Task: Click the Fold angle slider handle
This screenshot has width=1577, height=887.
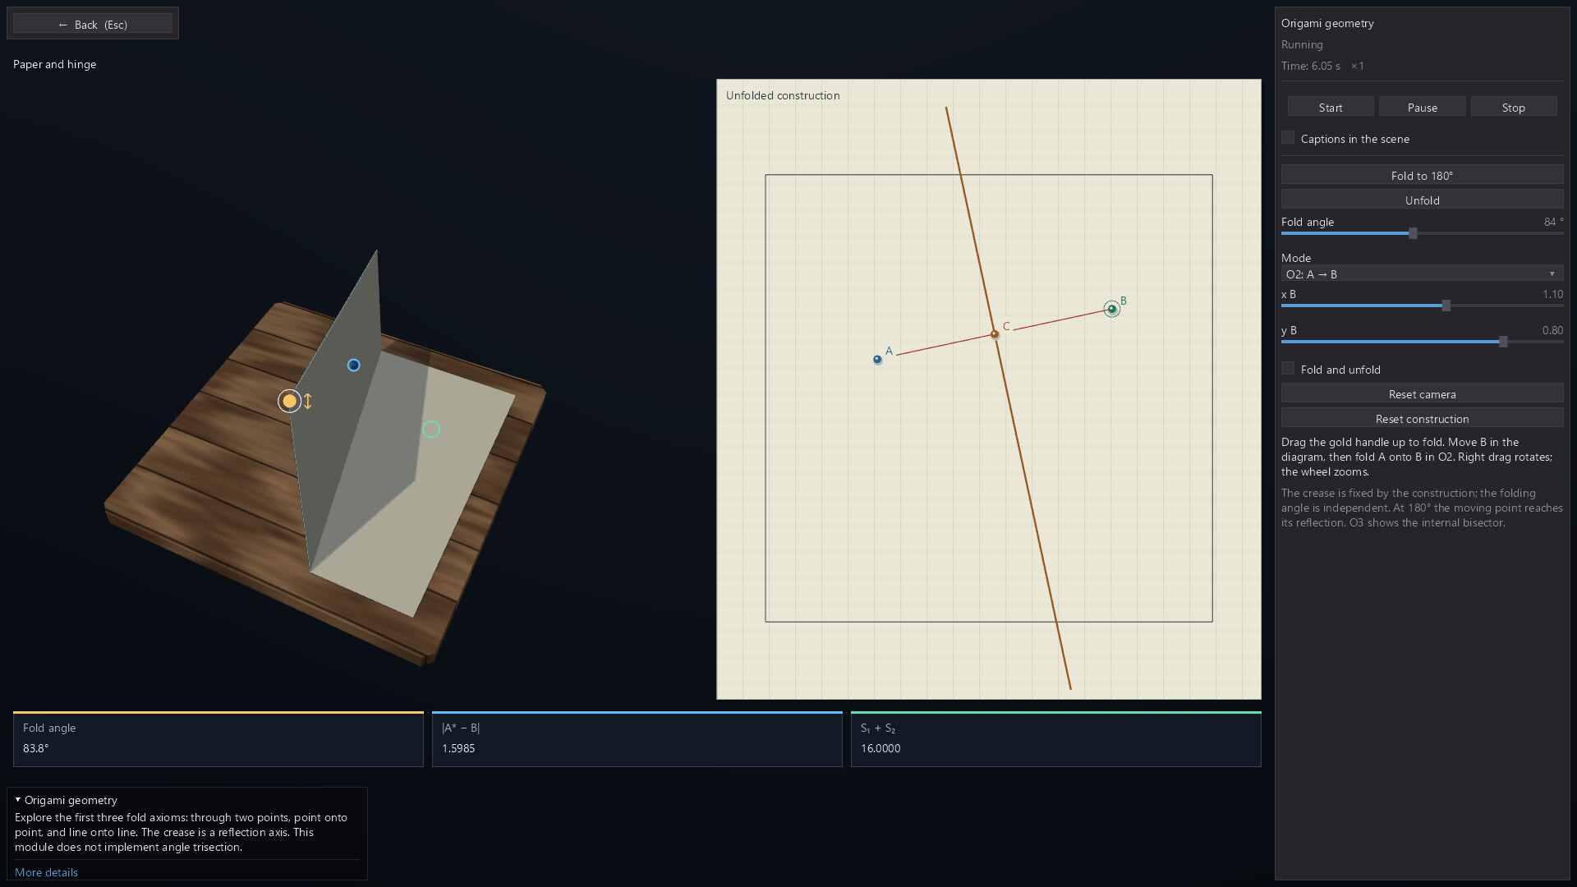Action: tap(1413, 233)
